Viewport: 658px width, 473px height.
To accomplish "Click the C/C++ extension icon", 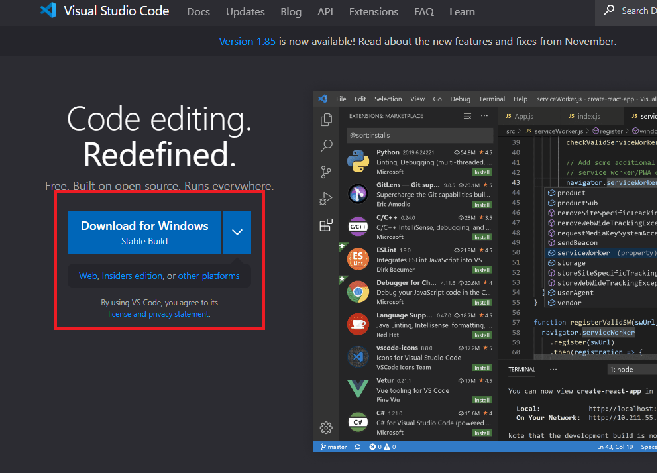I will click(x=358, y=227).
